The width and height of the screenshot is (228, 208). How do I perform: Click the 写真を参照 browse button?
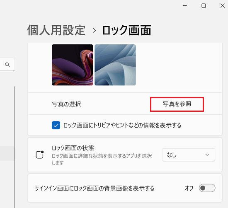pyautogui.click(x=177, y=104)
